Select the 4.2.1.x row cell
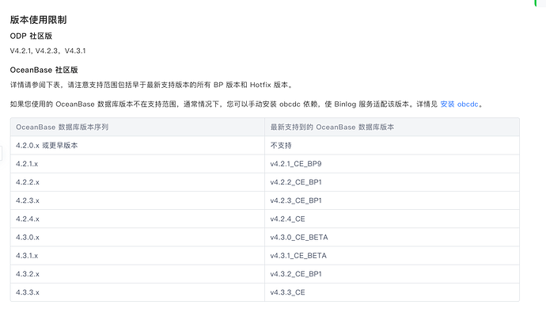Screen dimensions: 546x320 (x=28, y=164)
